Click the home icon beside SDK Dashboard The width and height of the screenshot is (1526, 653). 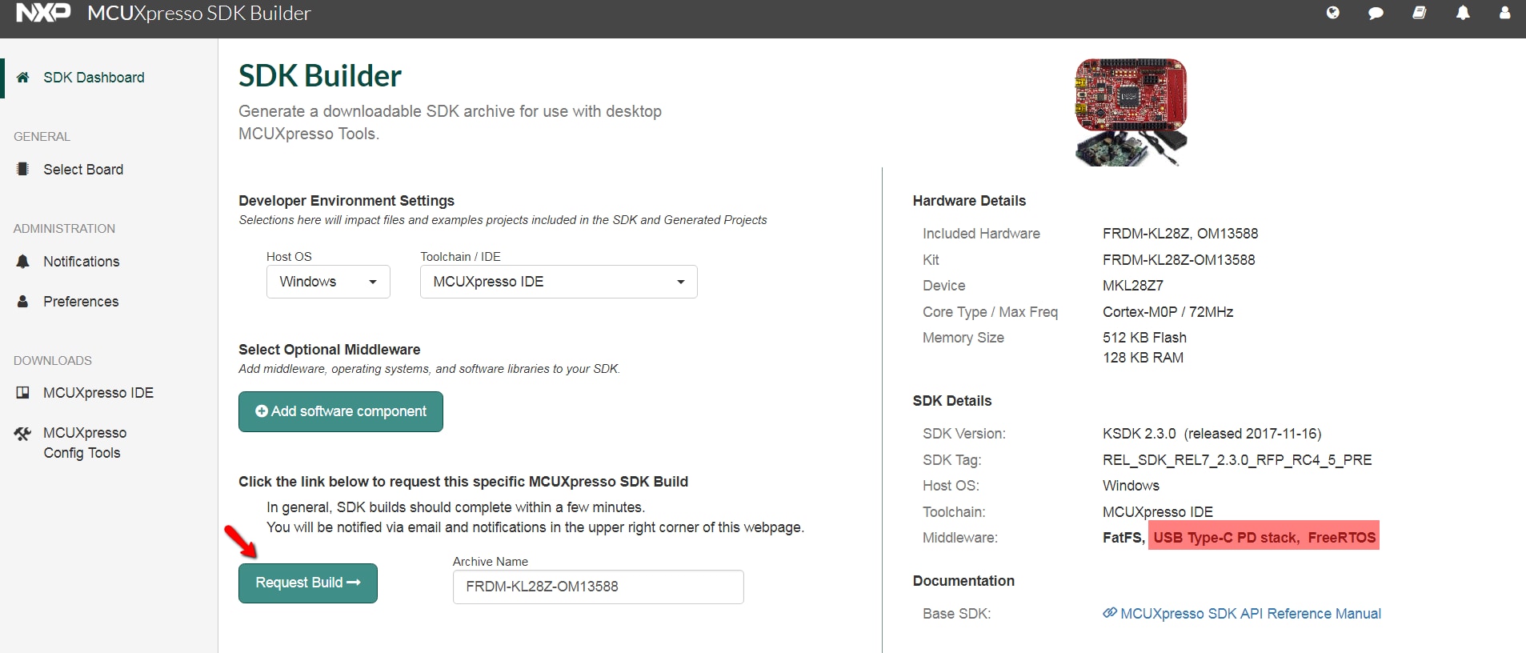pyautogui.click(x=23, y=78)
